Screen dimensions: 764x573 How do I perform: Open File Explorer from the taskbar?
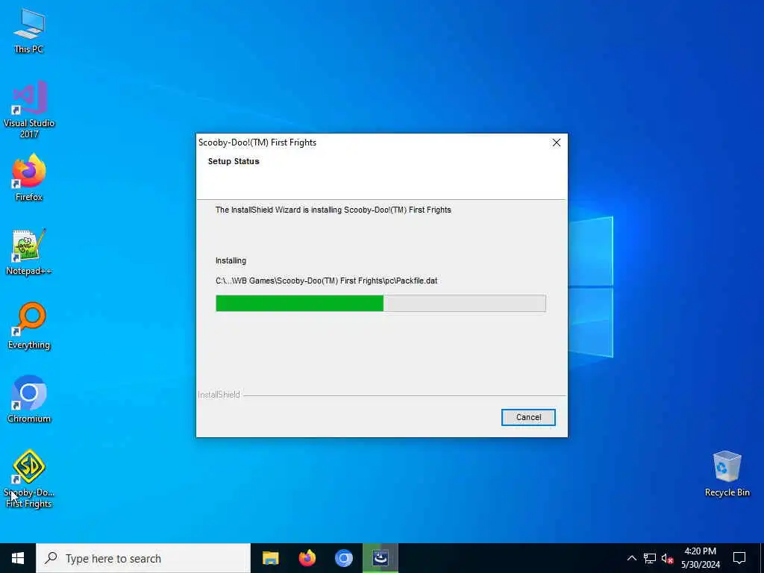pos(270,558)
